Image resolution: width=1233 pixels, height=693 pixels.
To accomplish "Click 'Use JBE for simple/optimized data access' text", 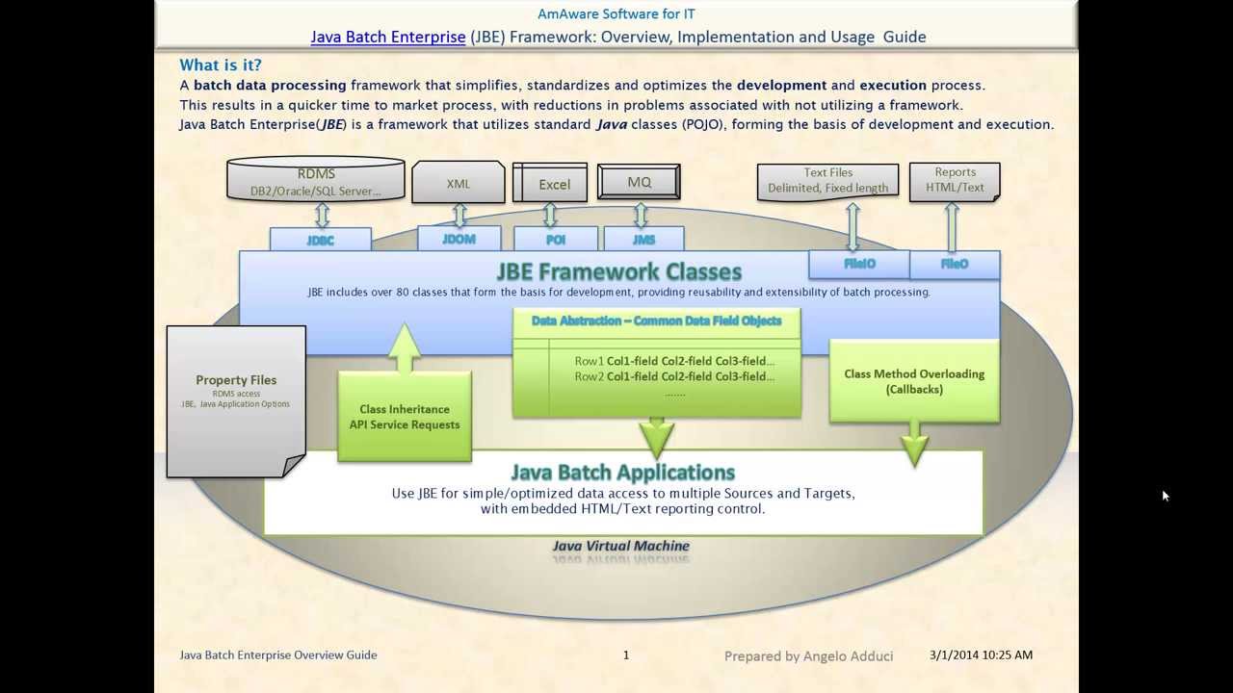I will 623,493.
